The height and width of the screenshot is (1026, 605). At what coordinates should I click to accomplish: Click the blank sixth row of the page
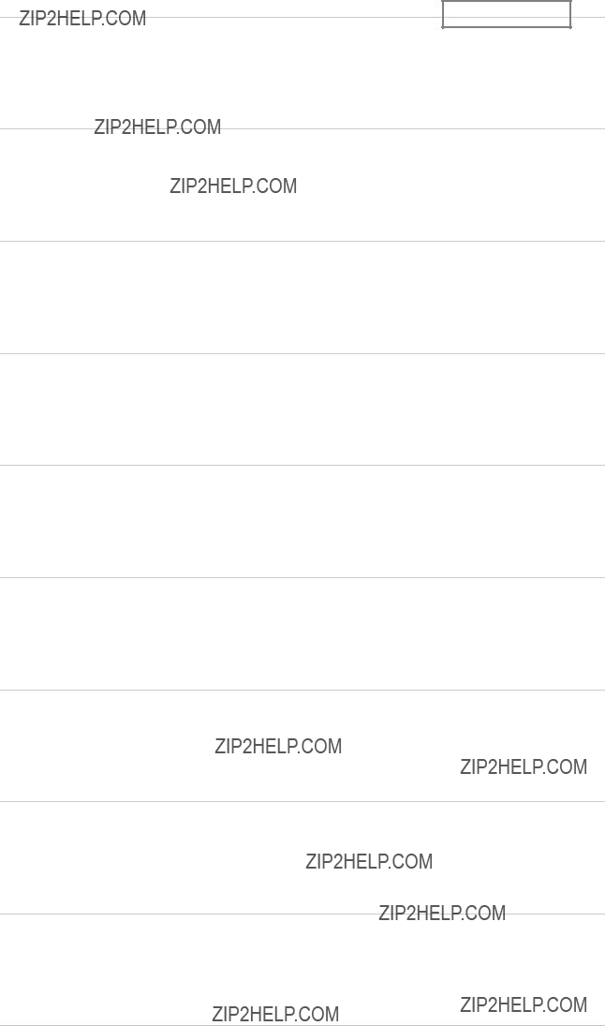tap(302, 633)
